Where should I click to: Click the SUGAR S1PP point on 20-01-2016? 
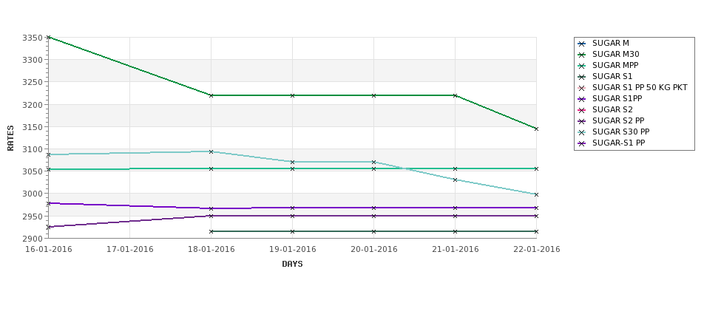(x=374, y=208)
